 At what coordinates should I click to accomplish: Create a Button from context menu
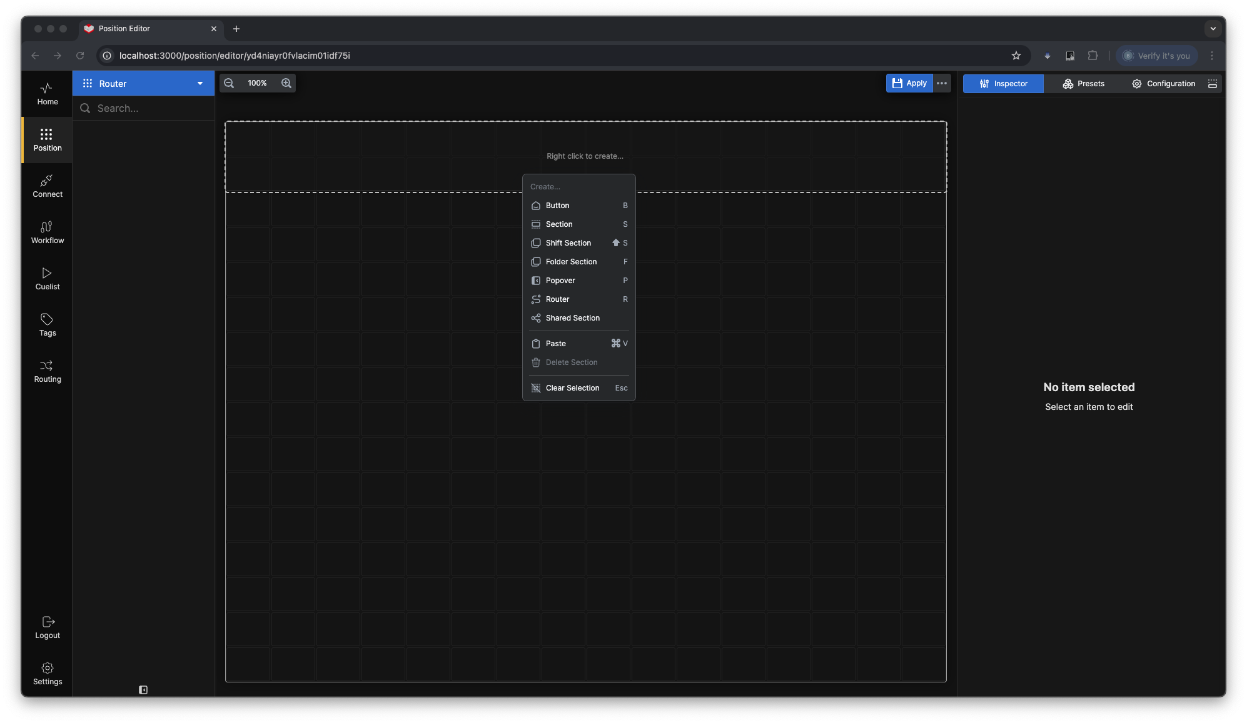click(579, 206)
